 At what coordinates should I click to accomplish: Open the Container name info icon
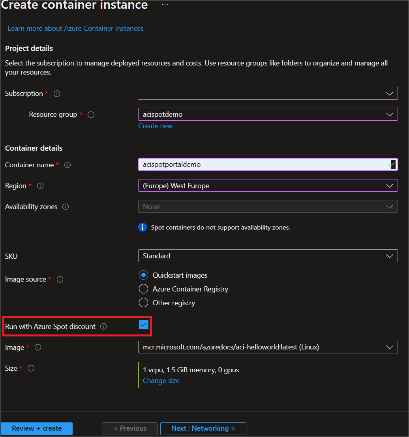click(67, 165)
